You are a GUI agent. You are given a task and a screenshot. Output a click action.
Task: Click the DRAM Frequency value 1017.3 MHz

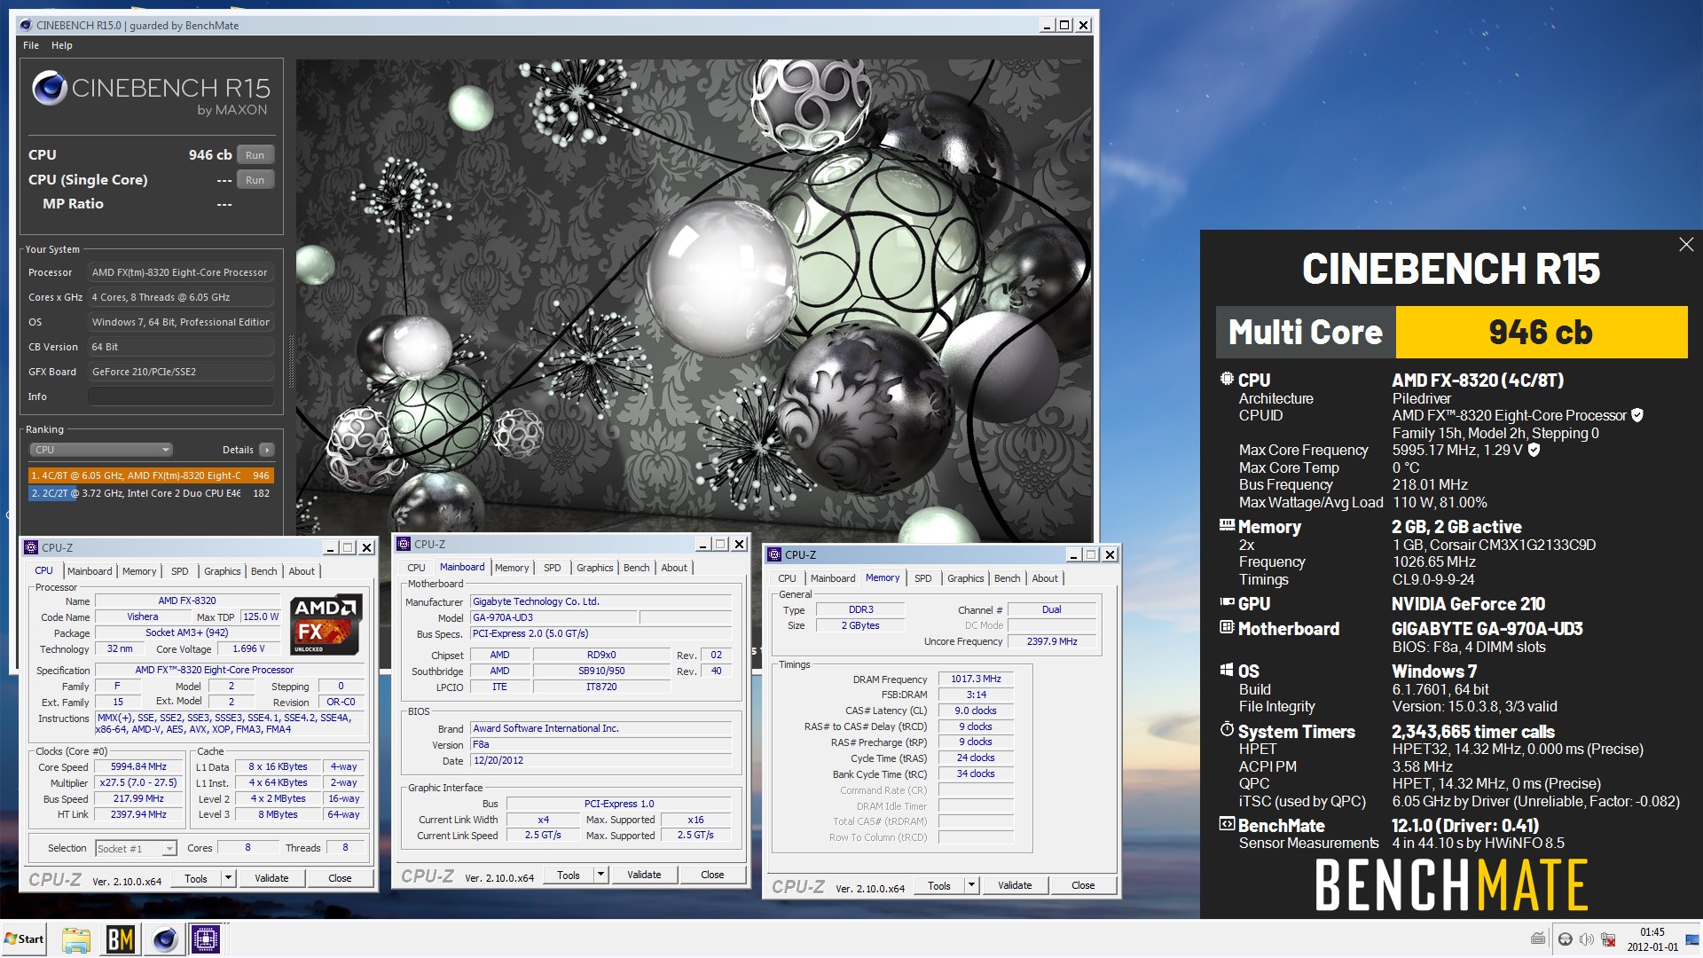pos(976,679)
